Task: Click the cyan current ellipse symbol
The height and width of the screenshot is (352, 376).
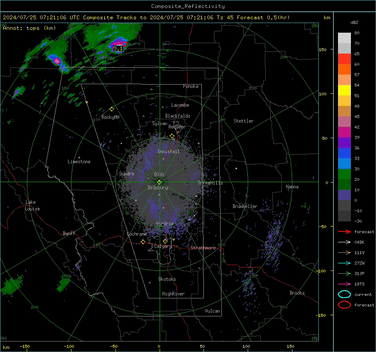Action: pos(344,294)
